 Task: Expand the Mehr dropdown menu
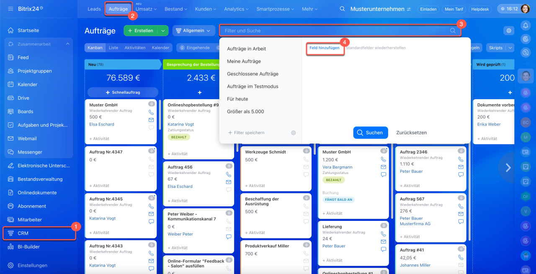pyautogui.click(x=310, y=9)
